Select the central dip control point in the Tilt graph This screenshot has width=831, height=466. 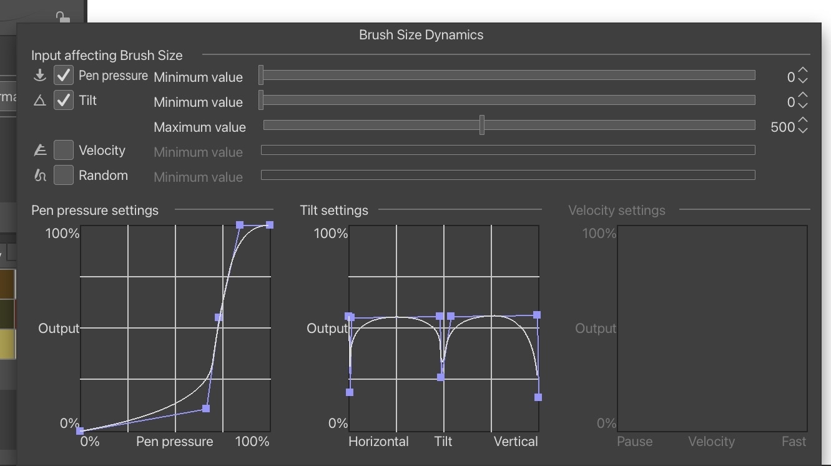[441, 377]
